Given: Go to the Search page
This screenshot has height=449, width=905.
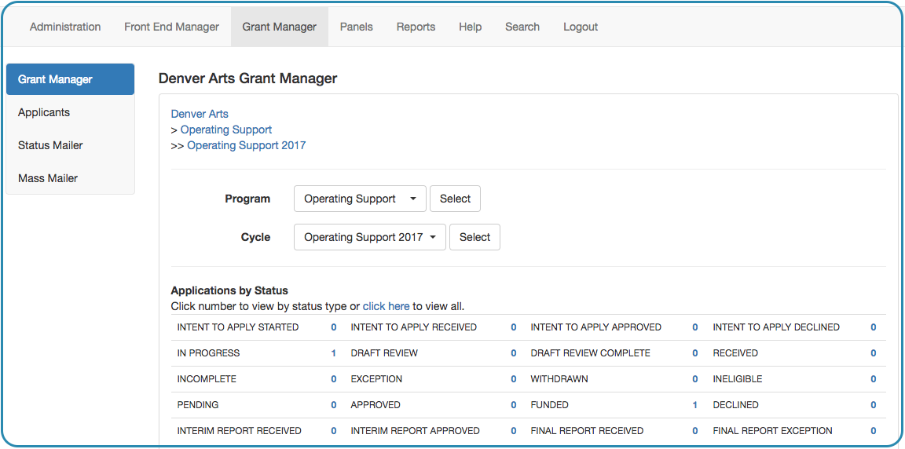Looking at the screenshot, I should 522,27.
